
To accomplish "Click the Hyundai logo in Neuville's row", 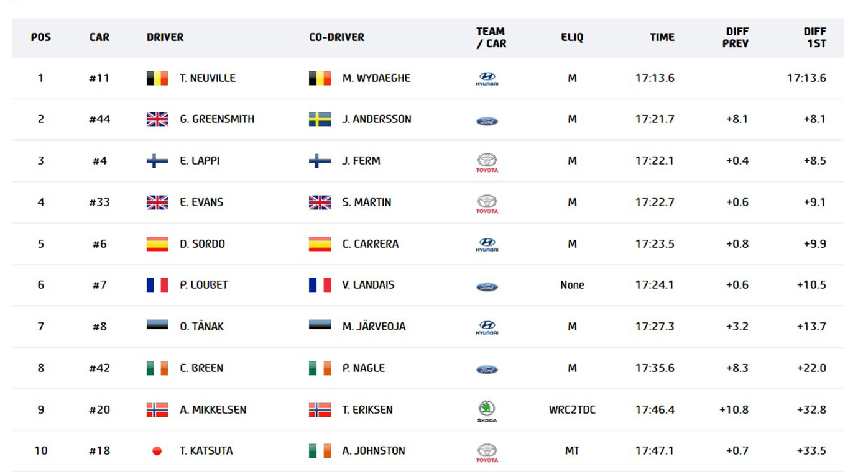I will coord(487,79).
